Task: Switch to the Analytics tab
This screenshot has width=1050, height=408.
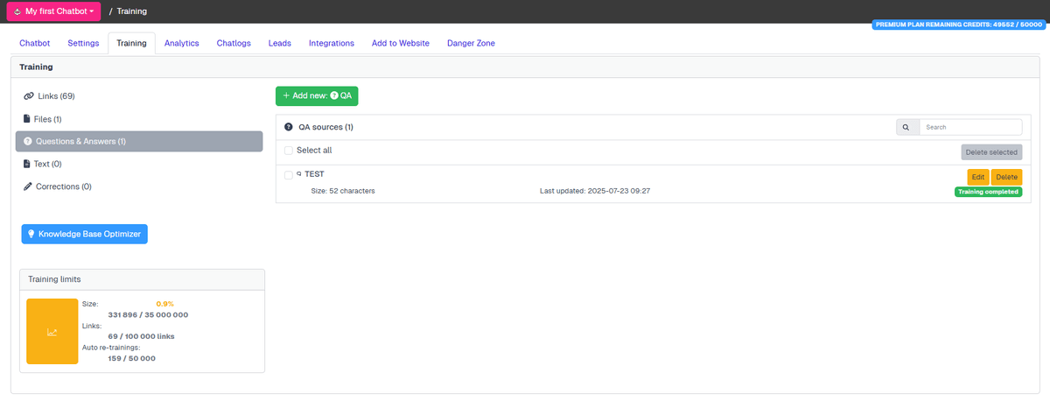Action: click(x=182, y=43)
